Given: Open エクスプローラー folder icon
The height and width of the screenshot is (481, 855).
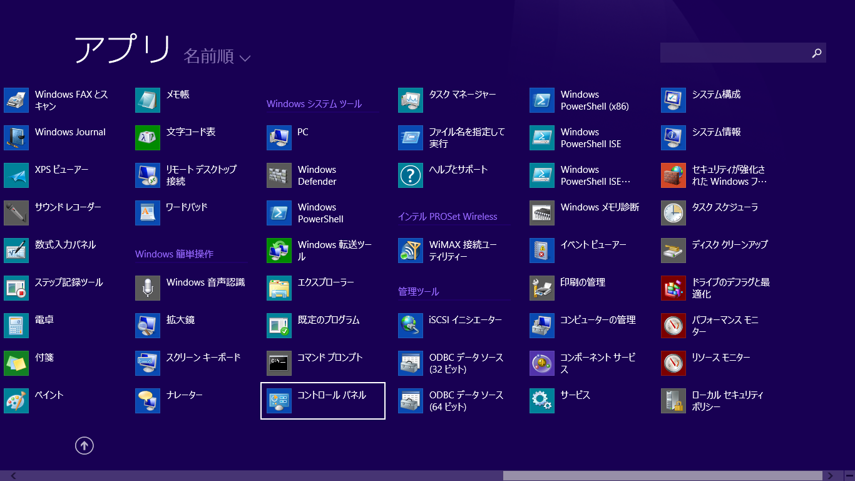Looking at the screenshot, I should 279,288.
